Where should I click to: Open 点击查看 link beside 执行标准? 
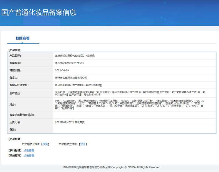point(29,150)
